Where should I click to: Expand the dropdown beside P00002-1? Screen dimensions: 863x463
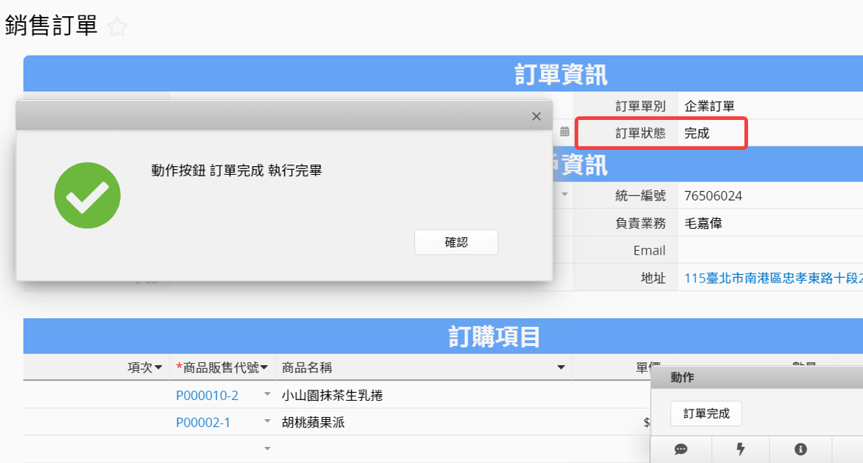267,422
